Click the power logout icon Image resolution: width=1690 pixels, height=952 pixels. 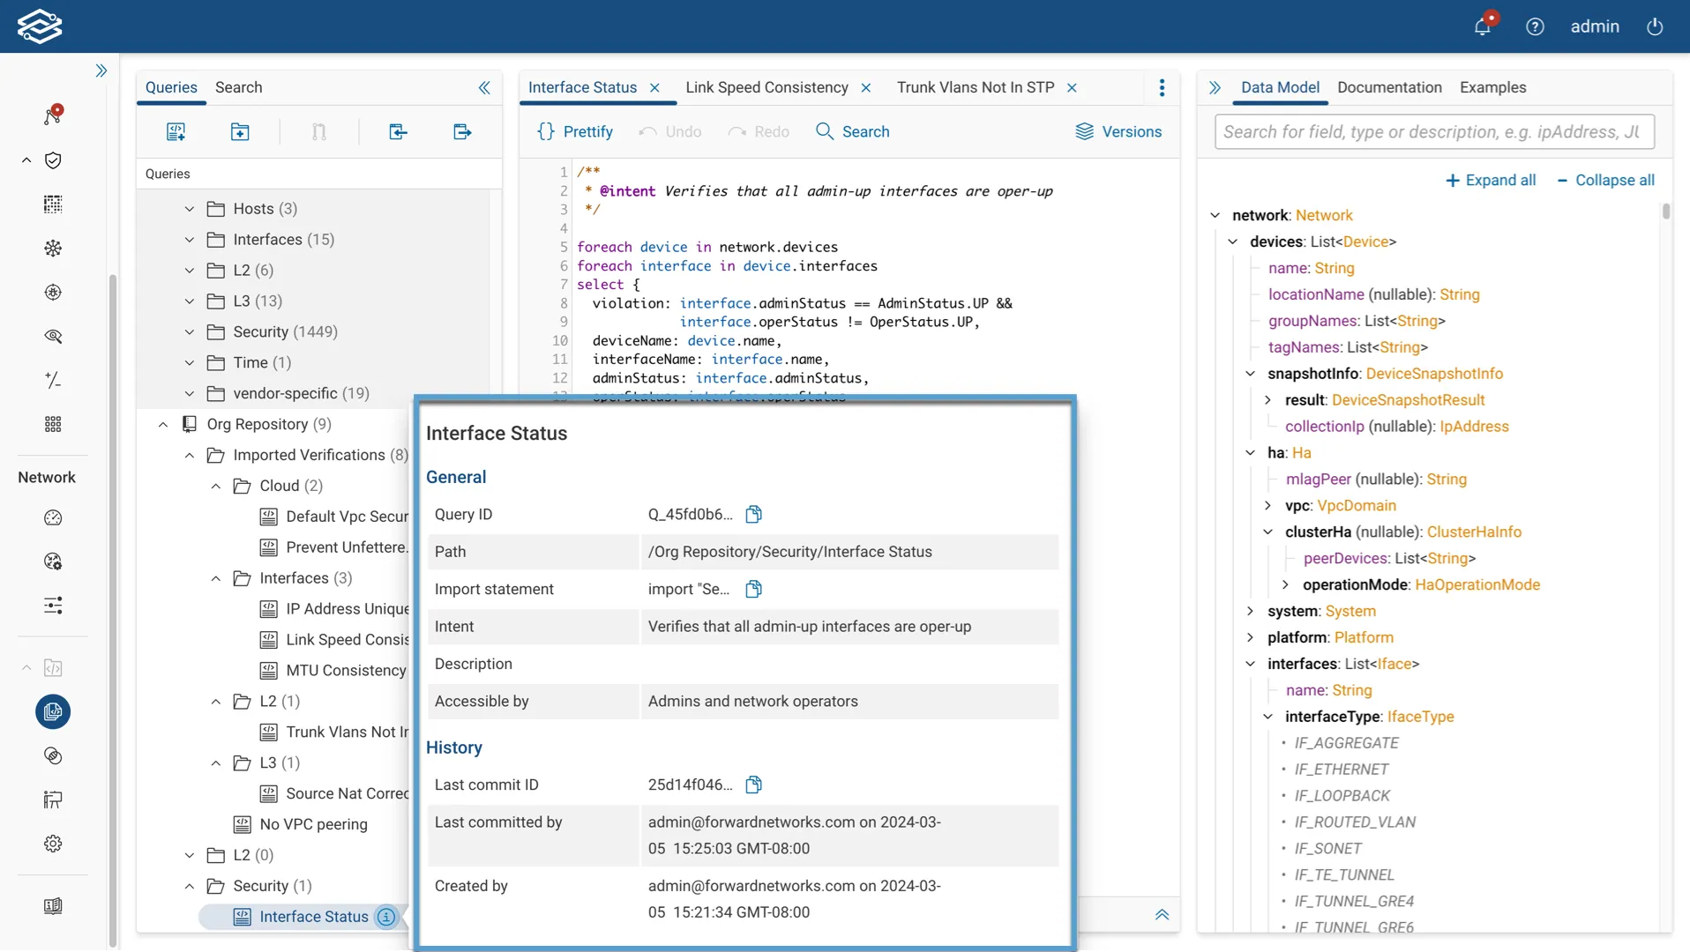tap(1655, 26)
